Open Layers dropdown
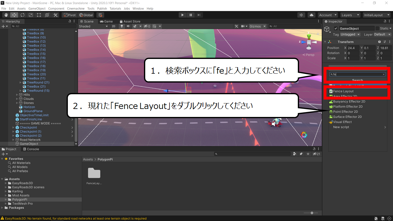Viewport: 393px width, 221px height. pos(350,15)
